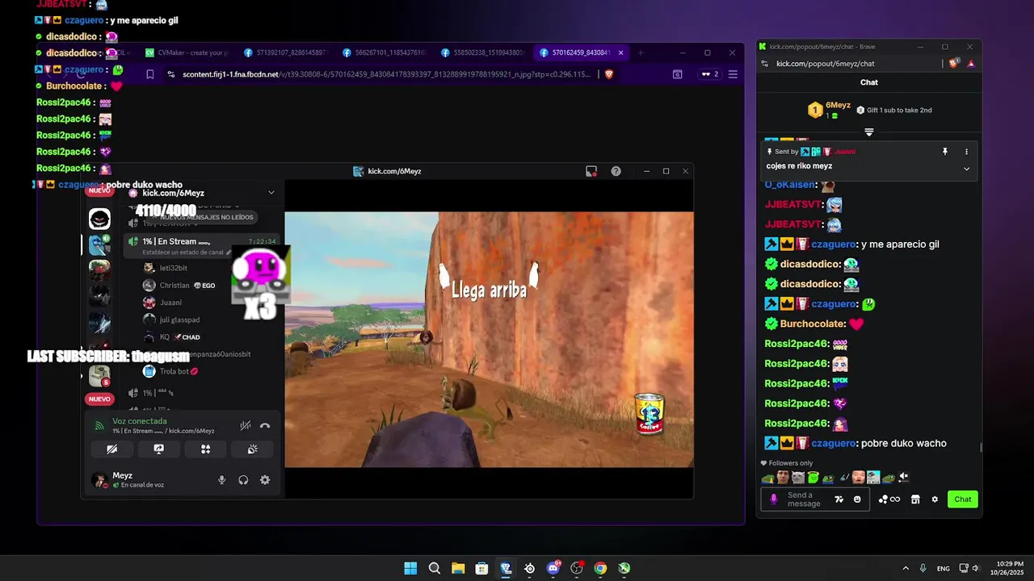Viewport: 1034px width, 581px height.
Task: Deafen audio with Discord headphones icon
Action: tap(243, 480)
